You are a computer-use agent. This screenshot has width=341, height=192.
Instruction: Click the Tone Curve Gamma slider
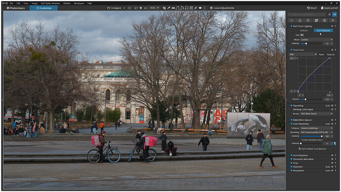tap(312, 99)
